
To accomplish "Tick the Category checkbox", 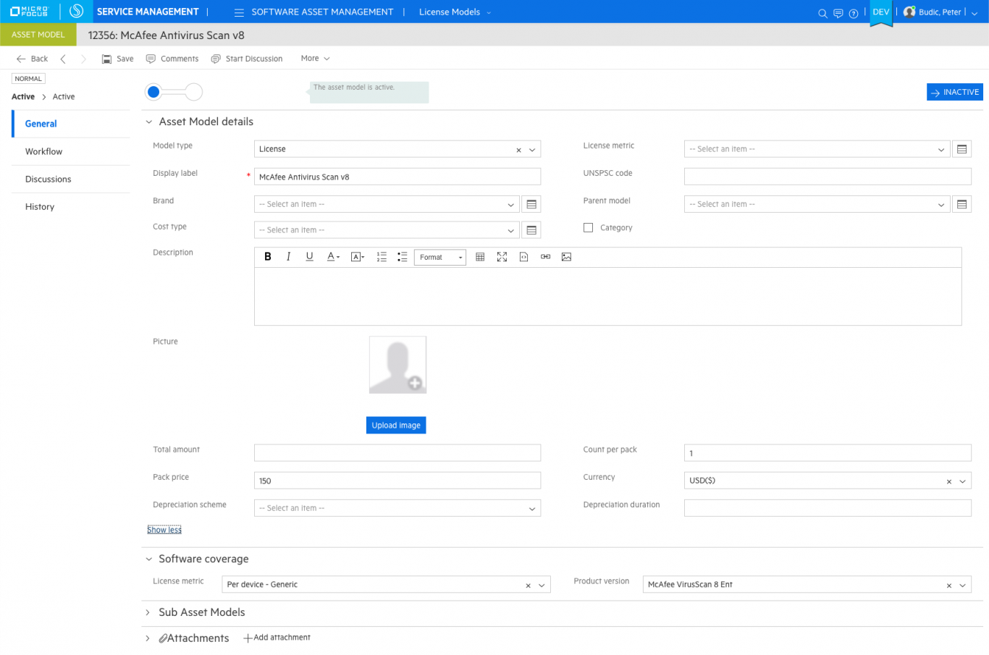I will [x=588, y=227].
